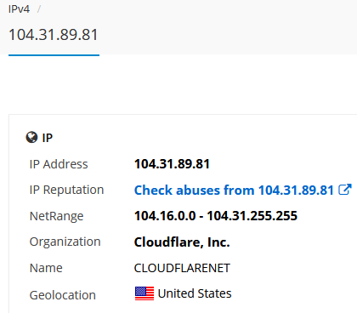Click the IPv4 breadcrumb link
The height and width of the screenshot is (313, 357).
[x=19, y=9]
